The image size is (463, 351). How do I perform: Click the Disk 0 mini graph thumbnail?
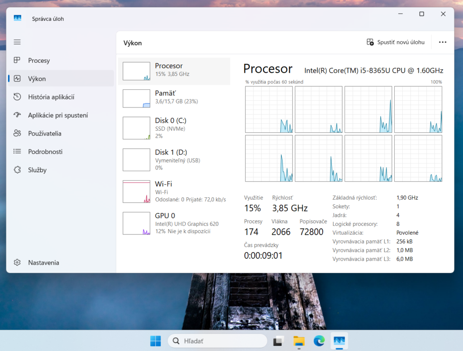point(136,128)
